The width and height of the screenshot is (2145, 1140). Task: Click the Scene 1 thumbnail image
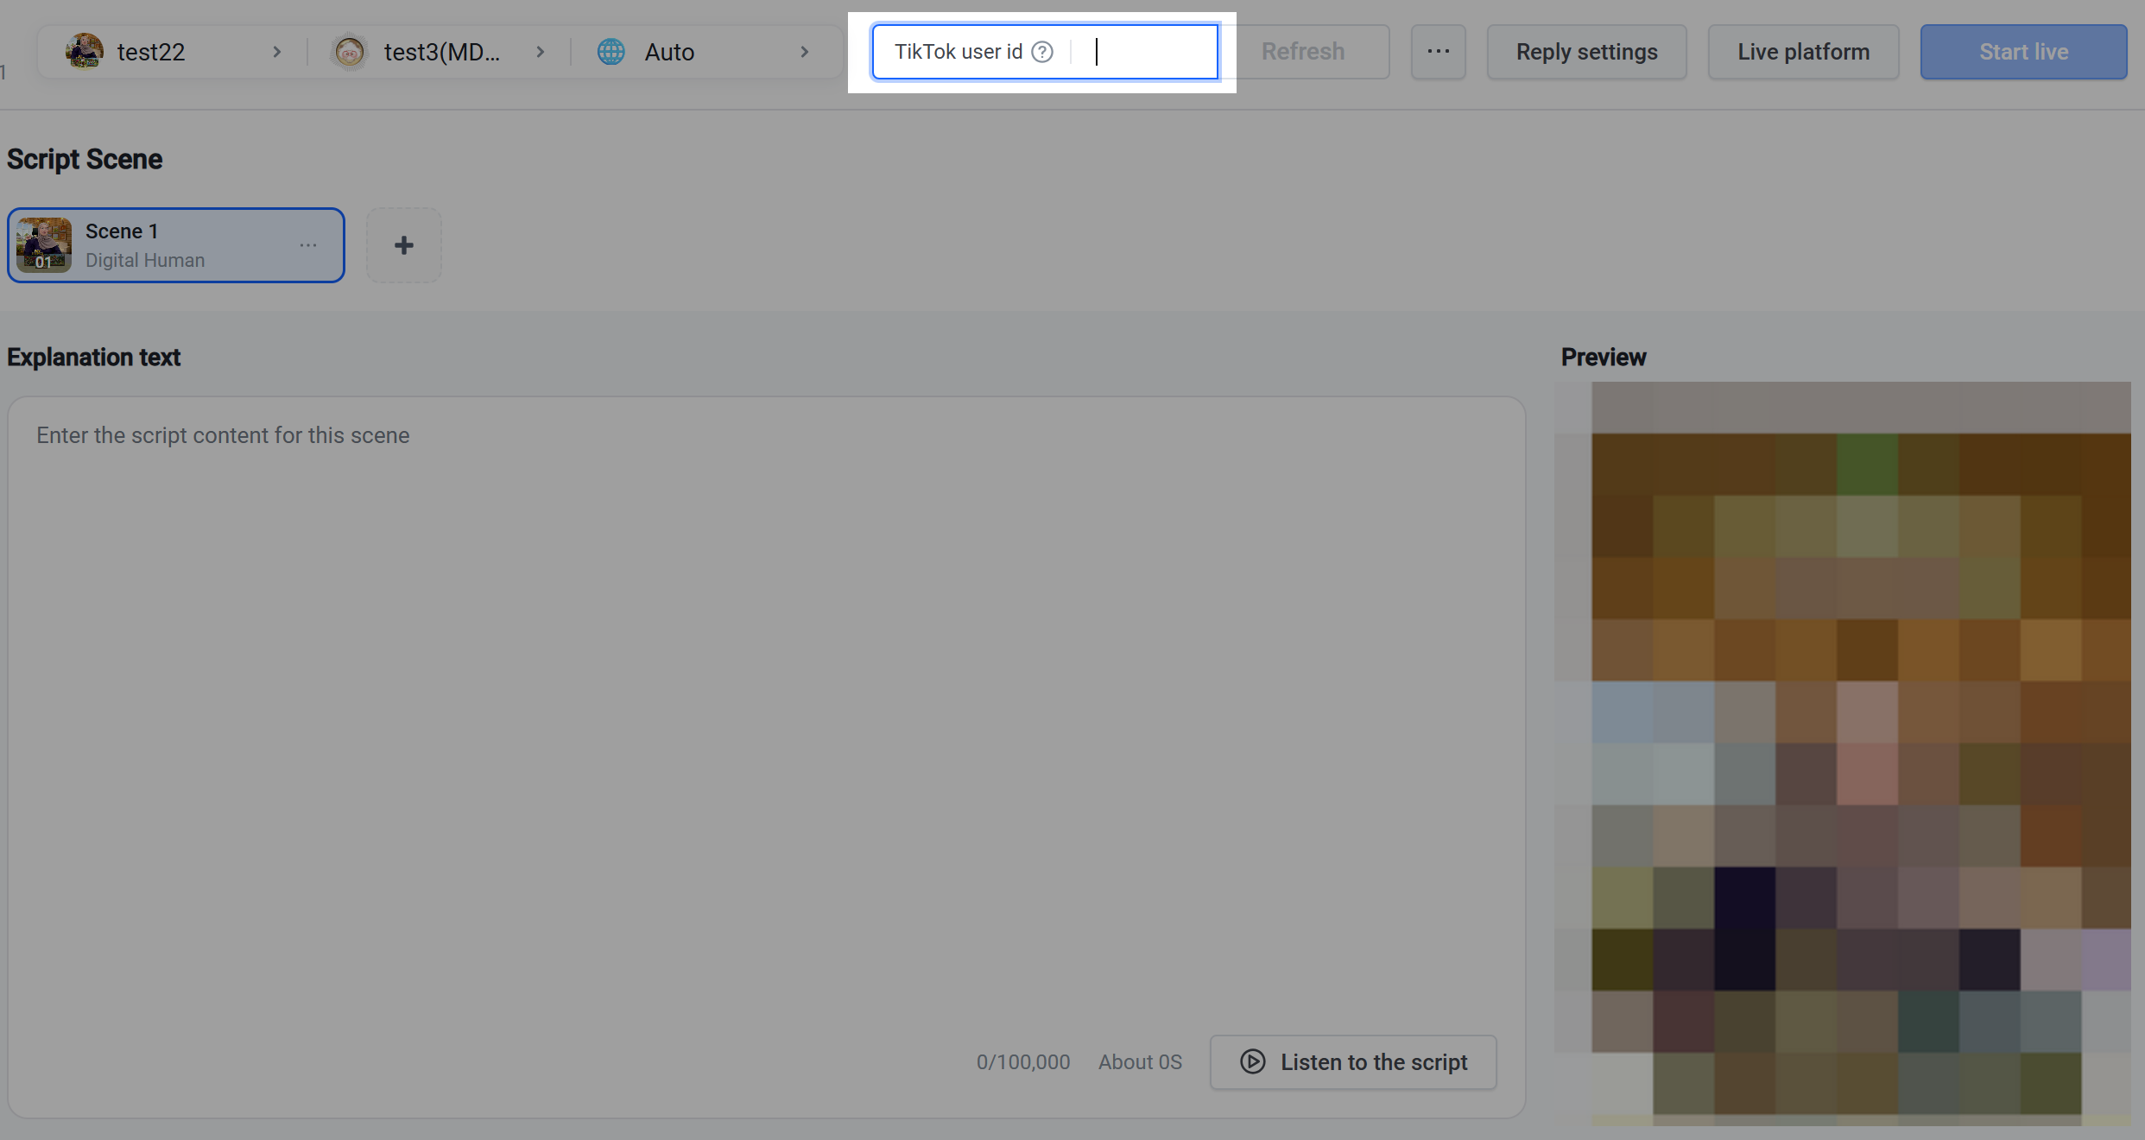tap(44, 245)
